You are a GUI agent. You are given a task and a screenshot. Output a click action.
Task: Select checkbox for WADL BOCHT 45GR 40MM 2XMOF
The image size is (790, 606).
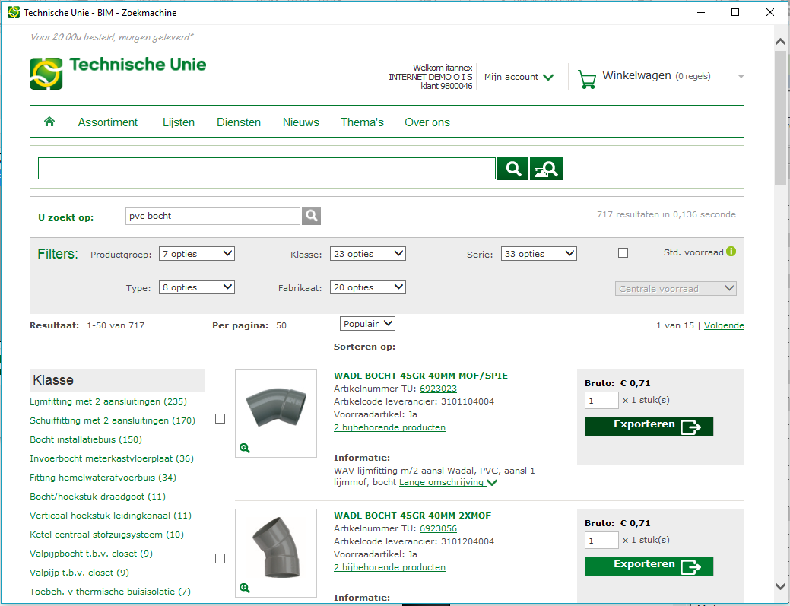pos(221,559)
